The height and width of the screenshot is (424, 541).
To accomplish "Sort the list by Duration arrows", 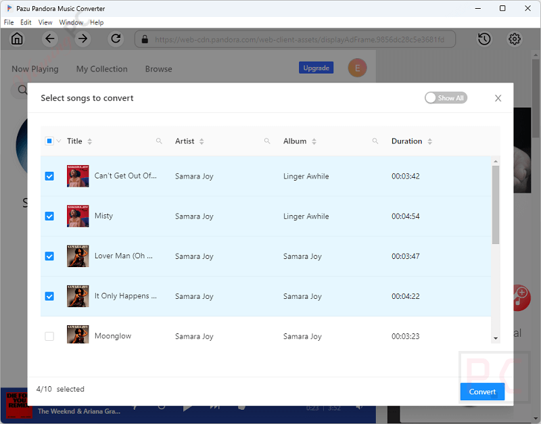I will 429,141.
